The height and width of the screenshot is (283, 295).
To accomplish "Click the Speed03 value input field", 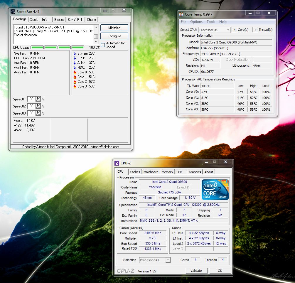I will tap(31, 113).
